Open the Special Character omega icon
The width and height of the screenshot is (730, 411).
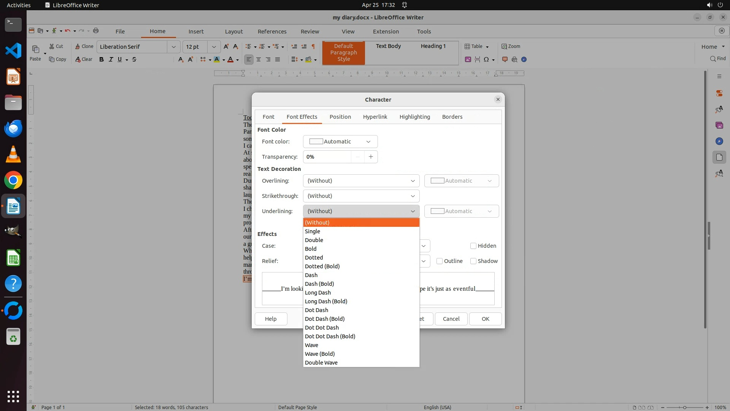pyautogui.click(x=486, y=59)
